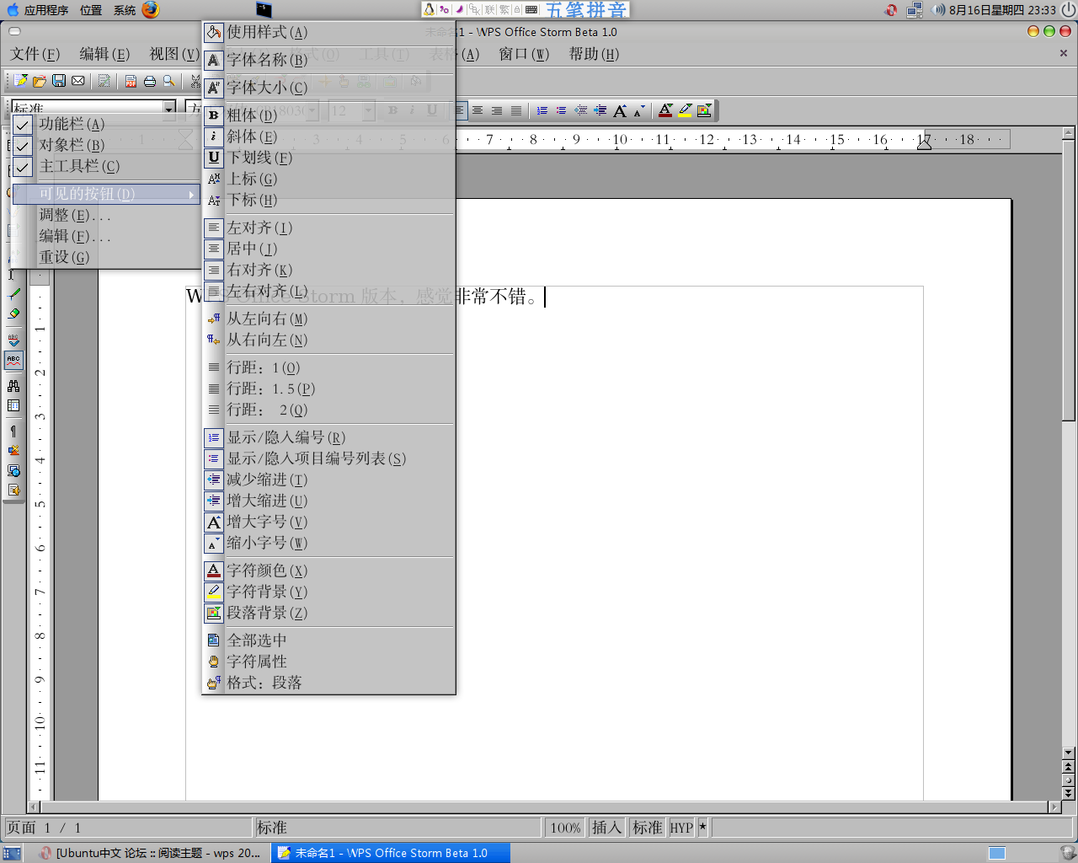Select 从右向左(N) in the submenu
This screenshot has width=1078, height=863.
tap(328, 340)
